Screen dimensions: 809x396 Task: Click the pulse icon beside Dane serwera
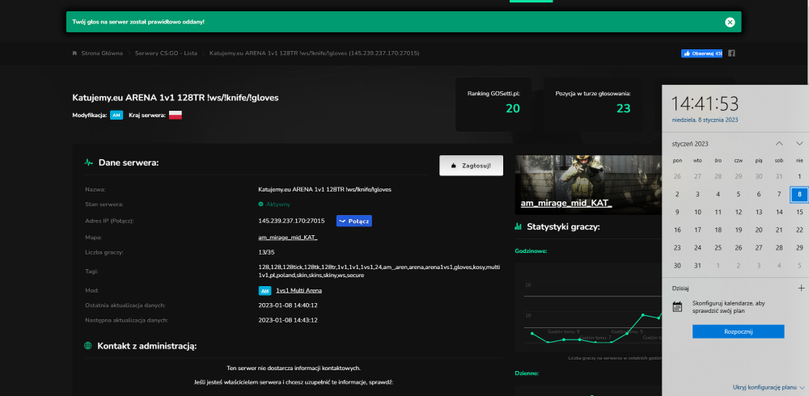point(89,162)
